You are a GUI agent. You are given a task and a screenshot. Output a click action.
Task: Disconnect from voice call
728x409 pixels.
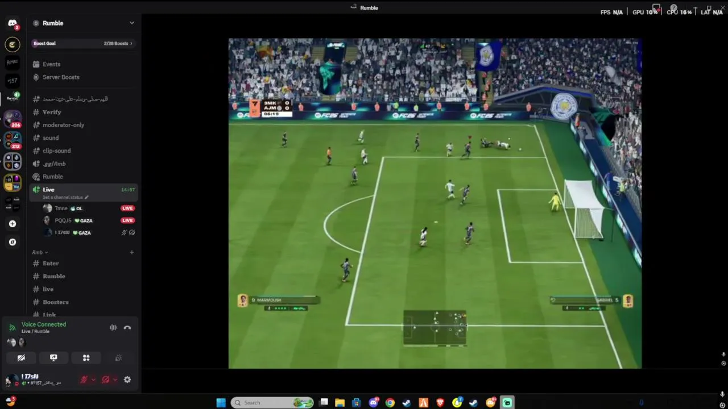(127, 328)
